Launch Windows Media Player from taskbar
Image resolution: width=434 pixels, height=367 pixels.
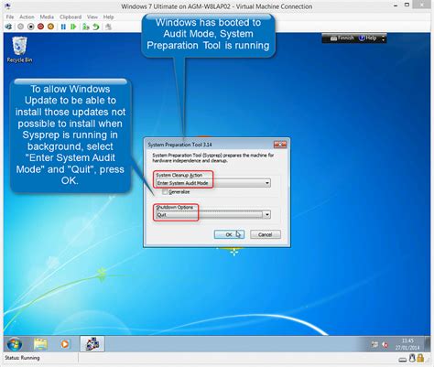(64, 344)
